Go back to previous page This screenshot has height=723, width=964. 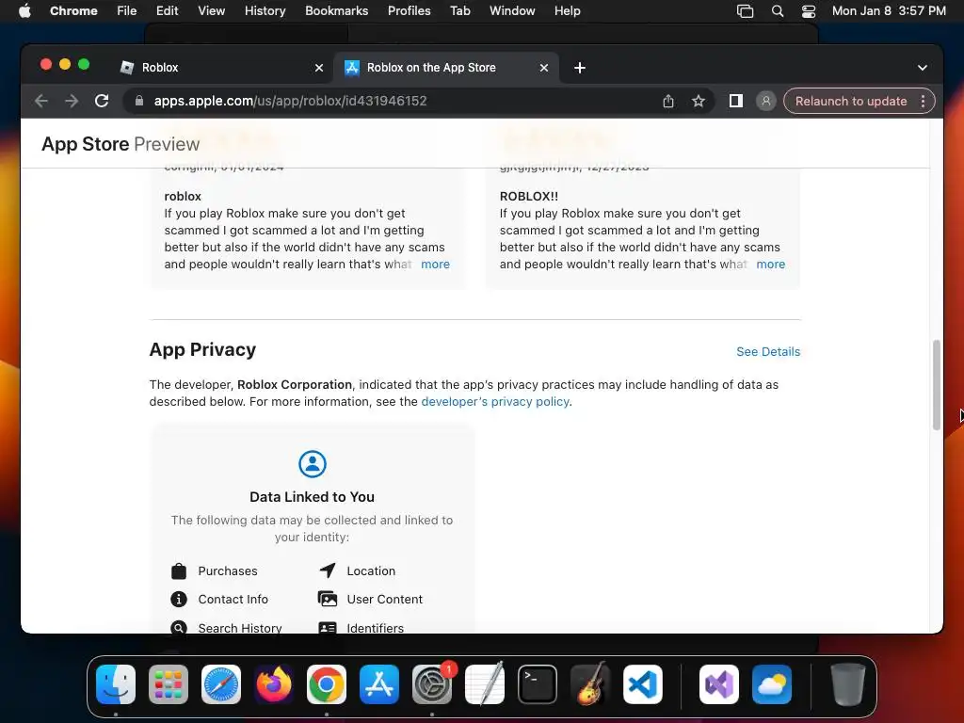pos(41,101)
